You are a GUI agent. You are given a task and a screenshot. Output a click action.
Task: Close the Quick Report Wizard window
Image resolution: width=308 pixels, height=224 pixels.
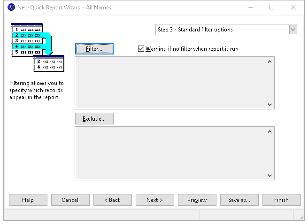(293, 8)
